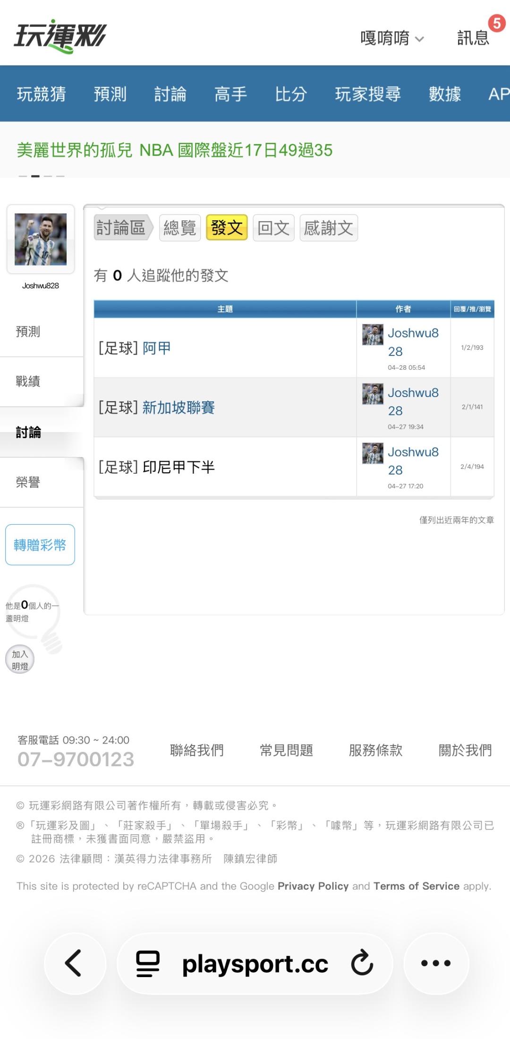The width and height of the screenshot is (510, 1039).
Task: Open the browser page menu icon beside URL
Action: 148,963
